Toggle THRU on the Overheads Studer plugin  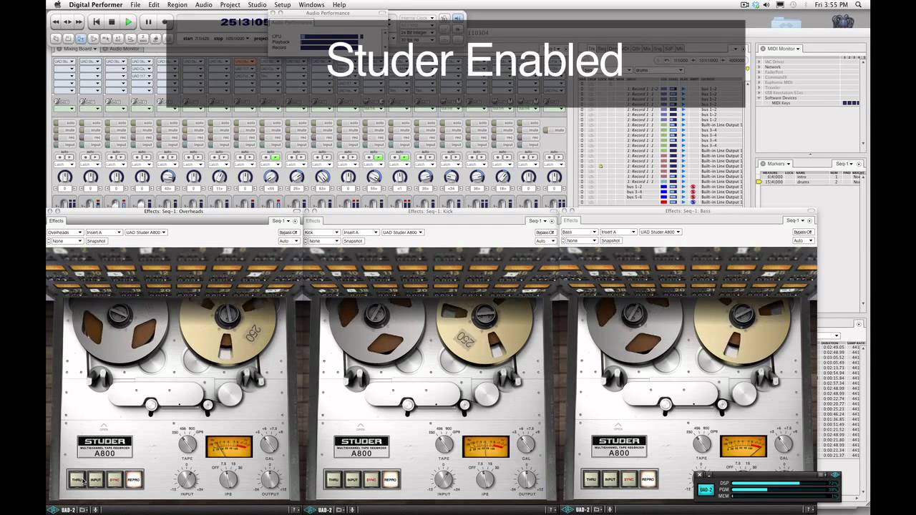pyautogui.click(x=77, y=480)
